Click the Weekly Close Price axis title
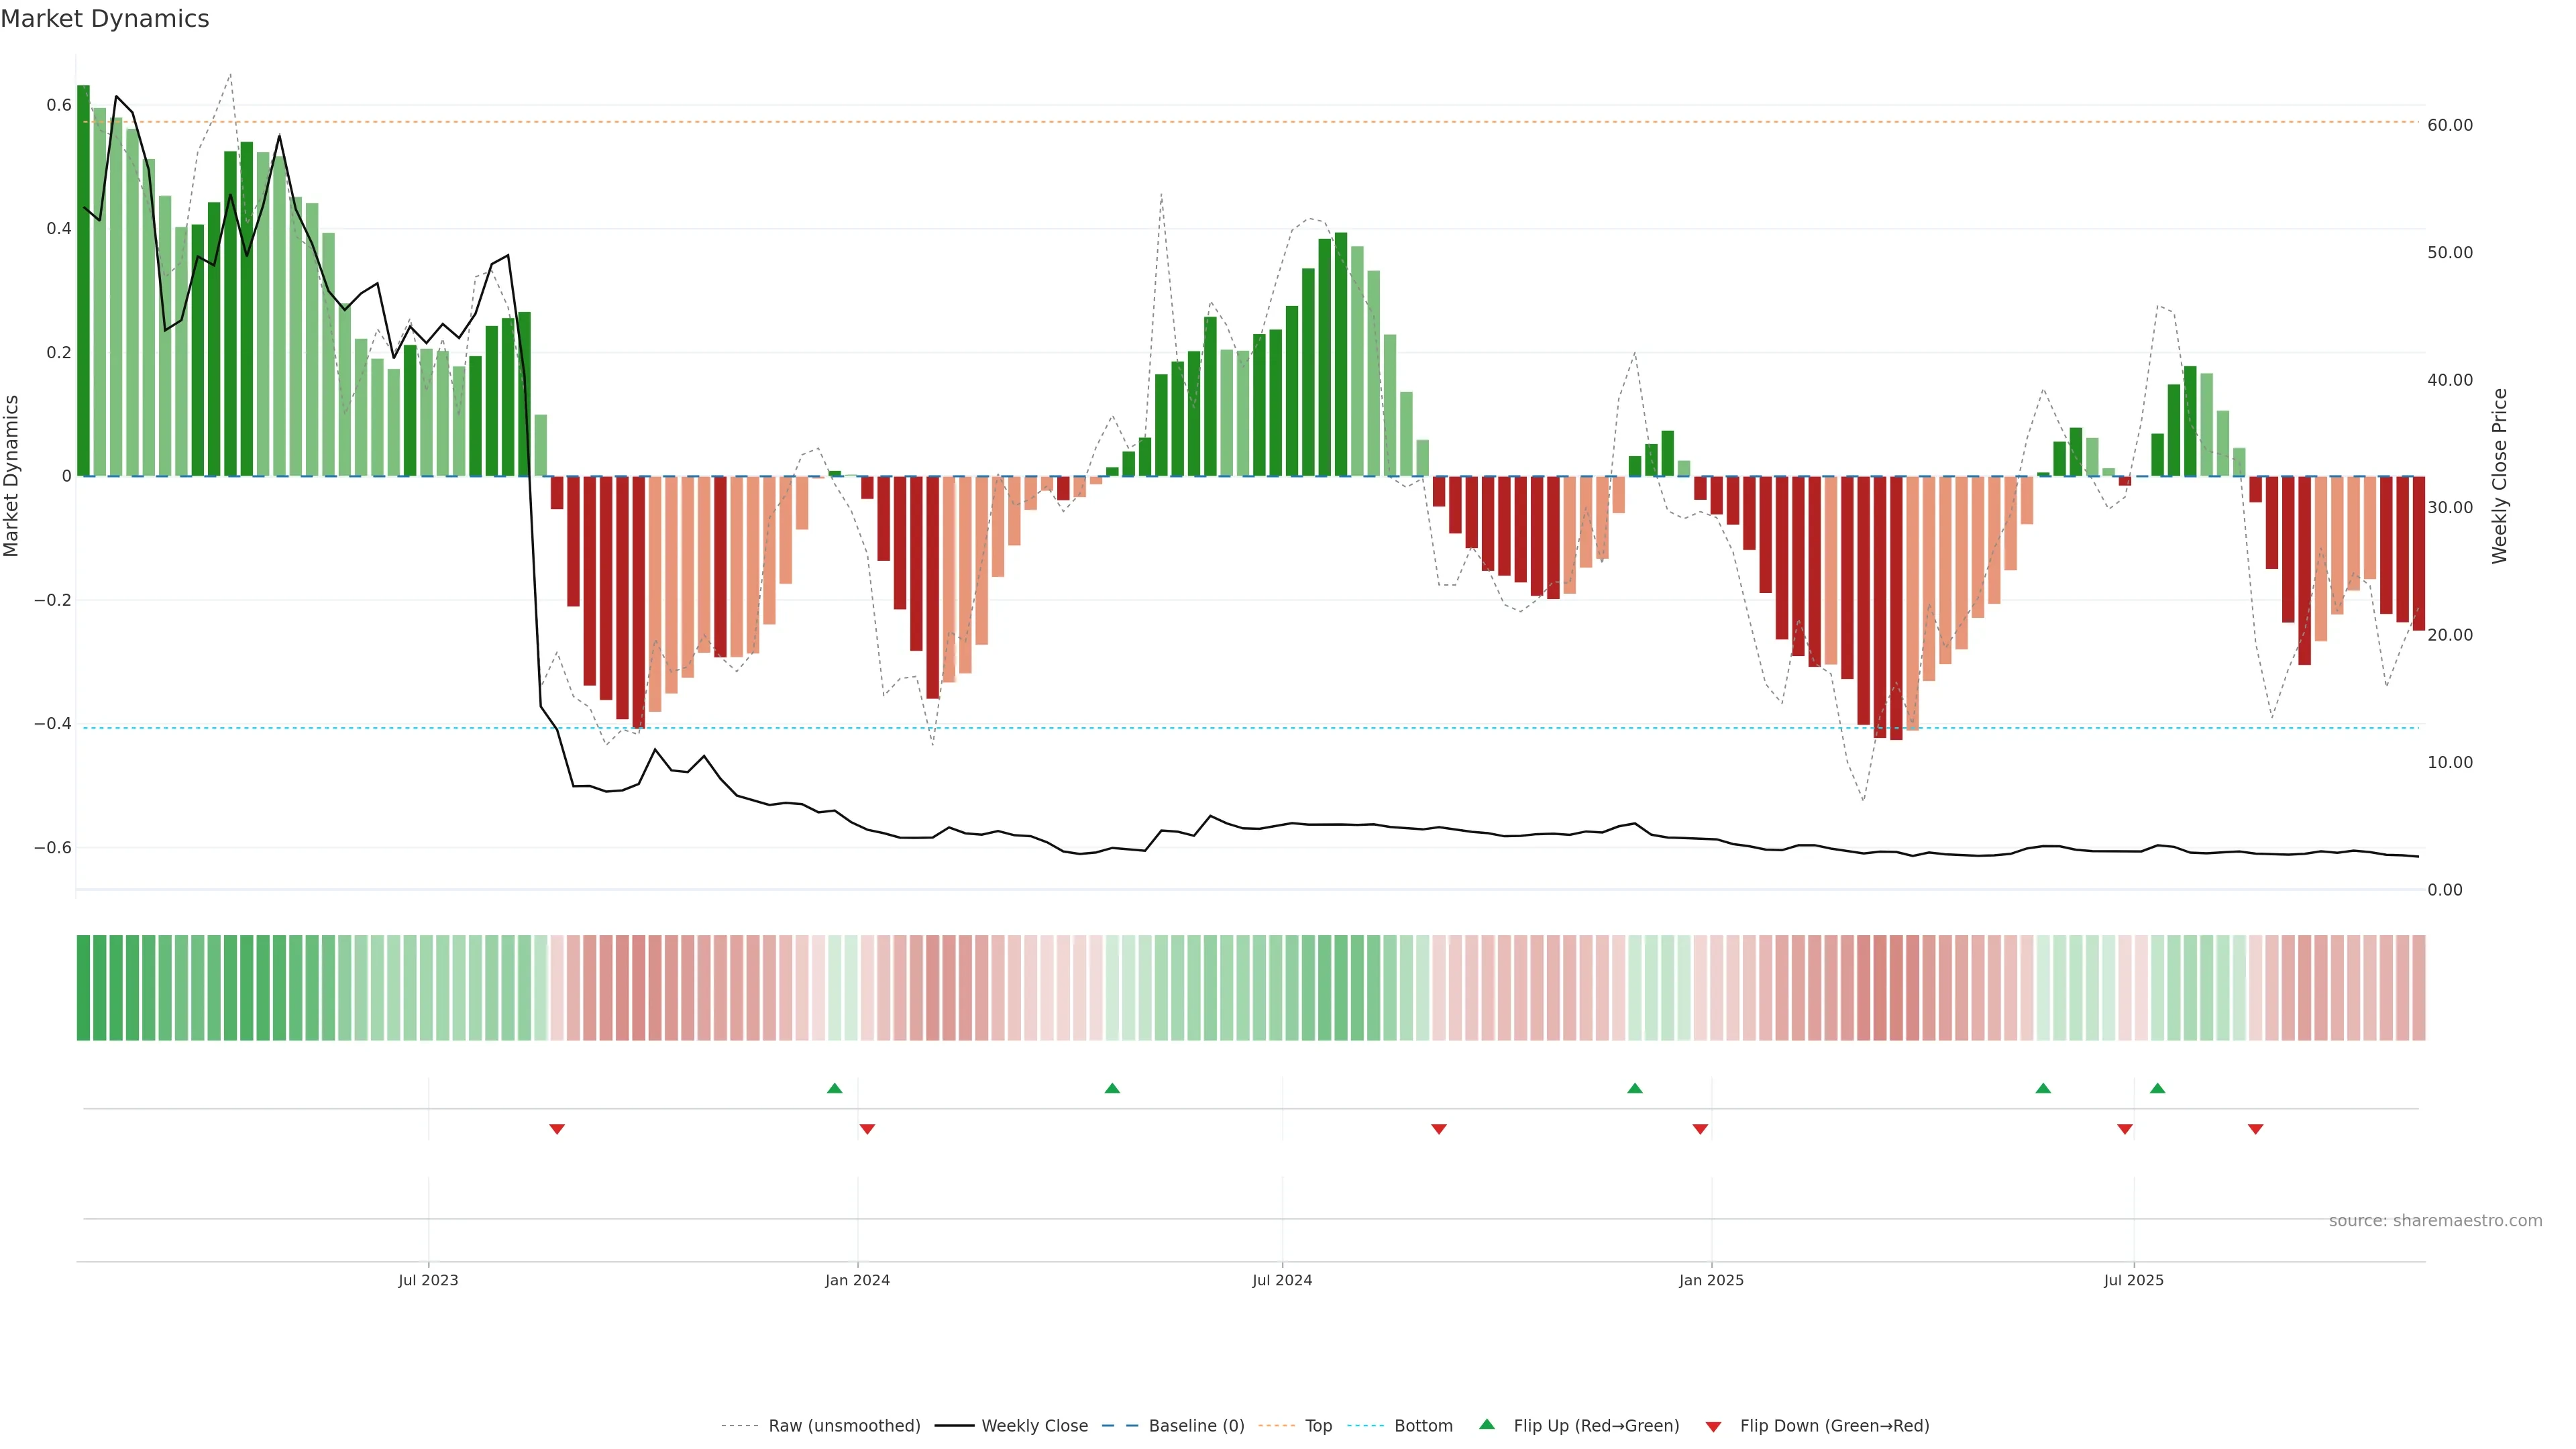2576x1449 pixels. click(2499, 476)
